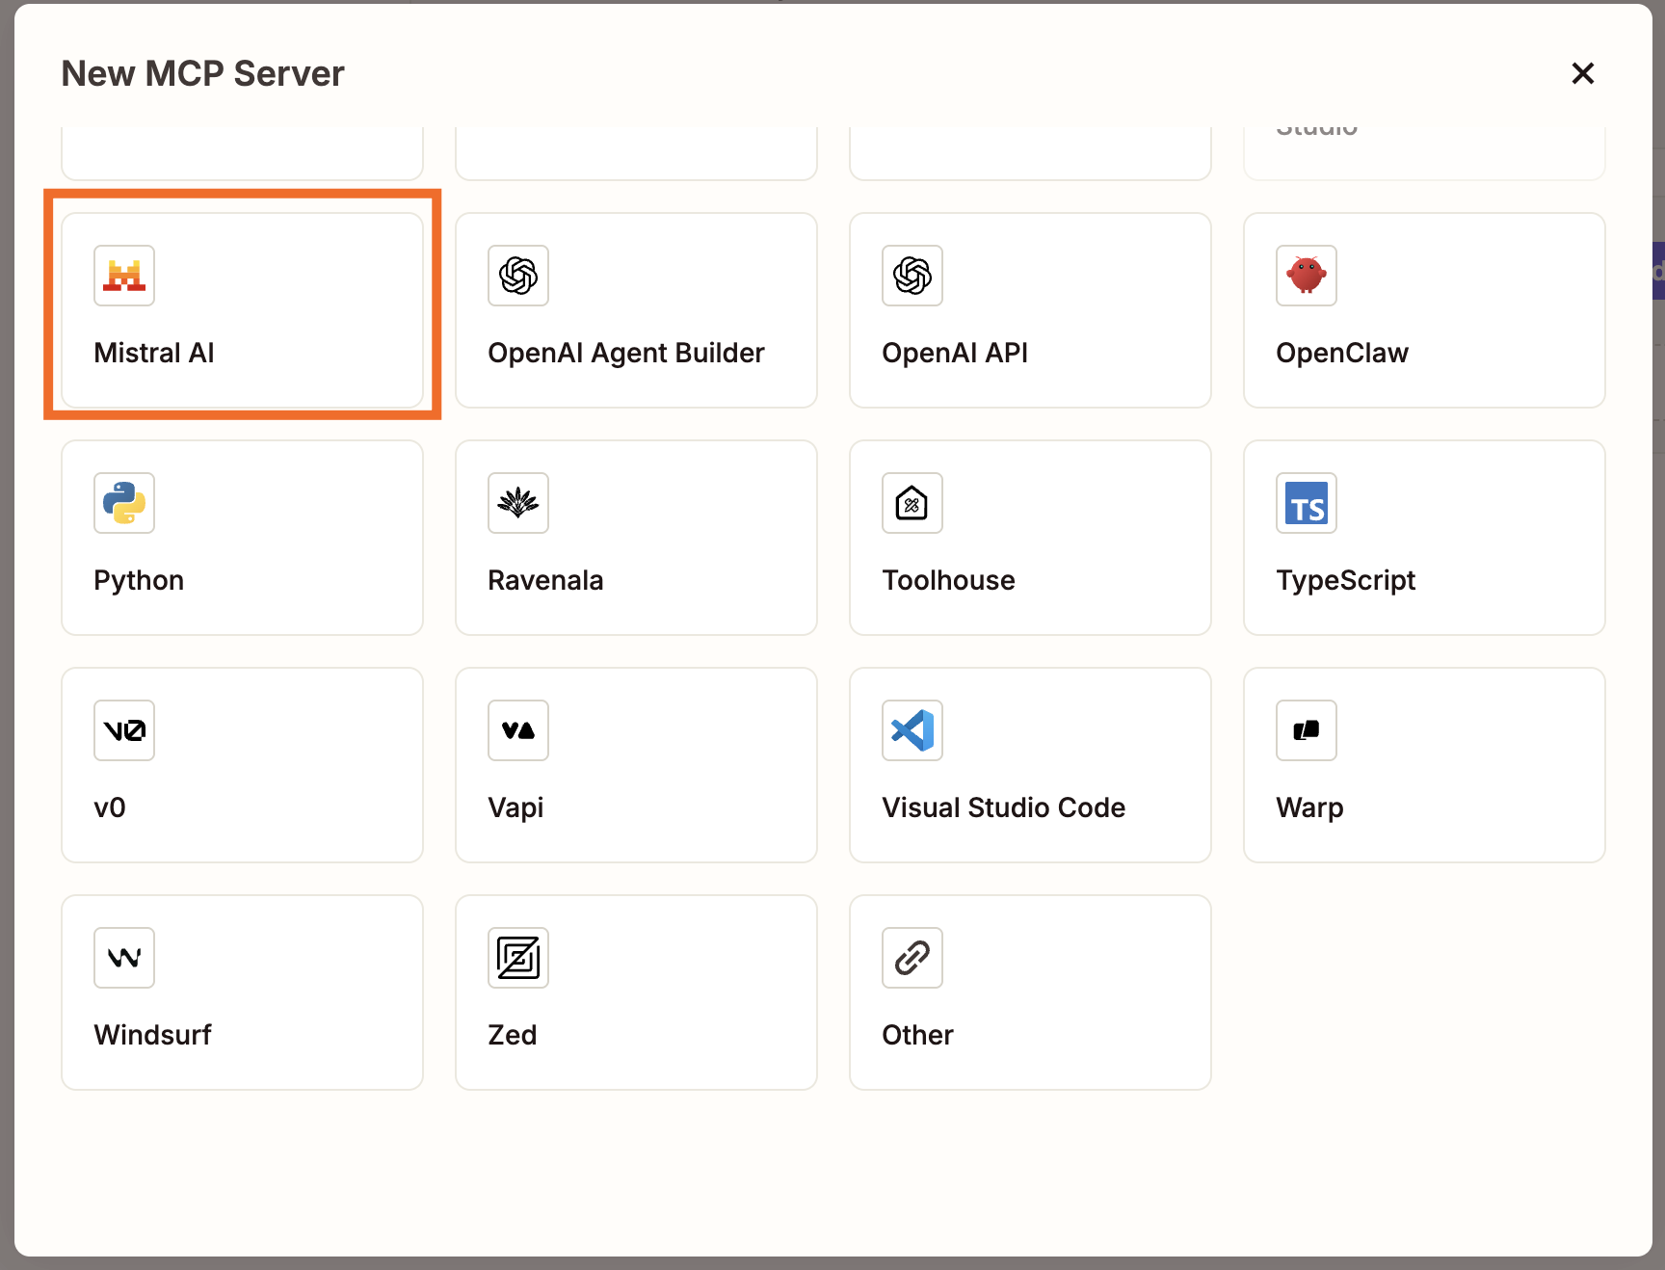Viewport: 1665px width, 1270px height.
Task: Select the Vapi label
Action: click(515, 808)
